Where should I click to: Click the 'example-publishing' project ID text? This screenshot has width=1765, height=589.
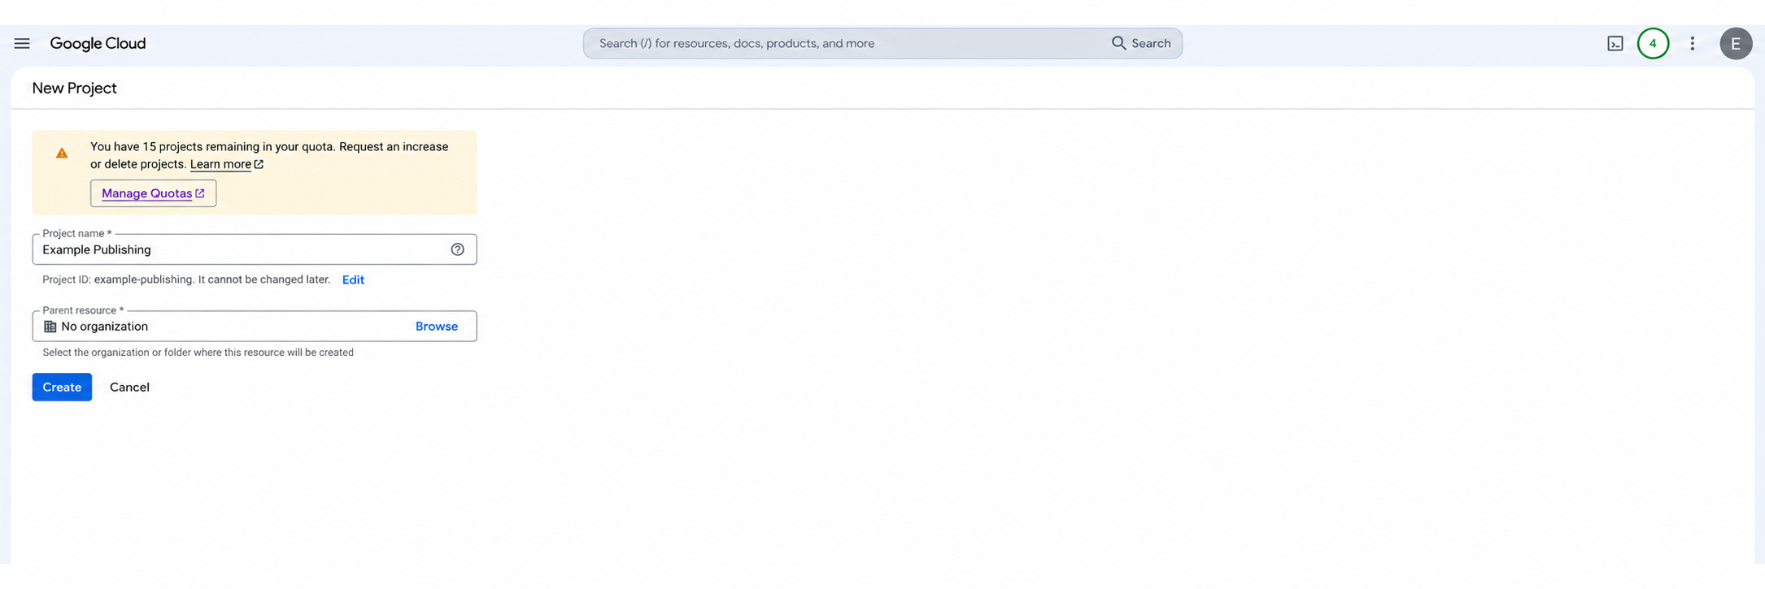pos(144,279)
